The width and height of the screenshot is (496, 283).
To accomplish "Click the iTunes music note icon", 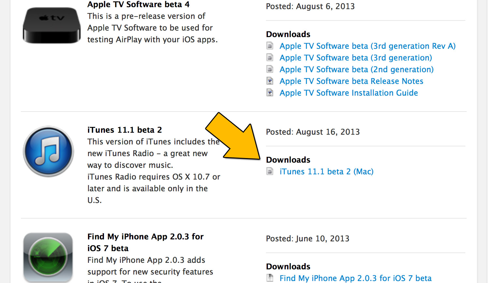I will click(49, 151).
